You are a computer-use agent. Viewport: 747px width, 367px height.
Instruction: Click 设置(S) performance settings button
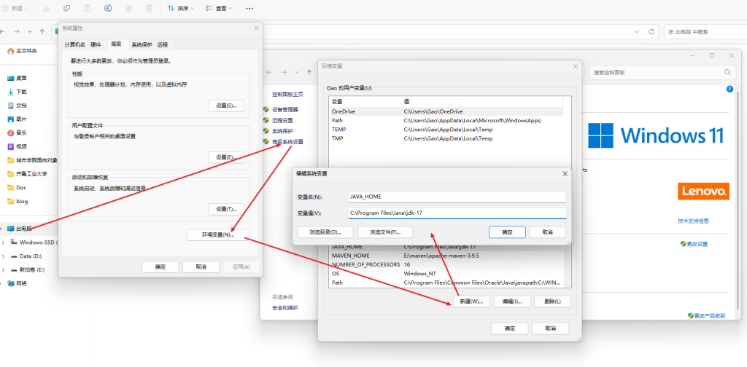[226, 106]
